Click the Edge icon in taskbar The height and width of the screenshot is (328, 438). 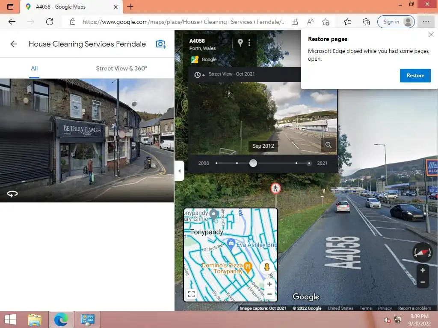pyautogui.click(x=61, y=319)
